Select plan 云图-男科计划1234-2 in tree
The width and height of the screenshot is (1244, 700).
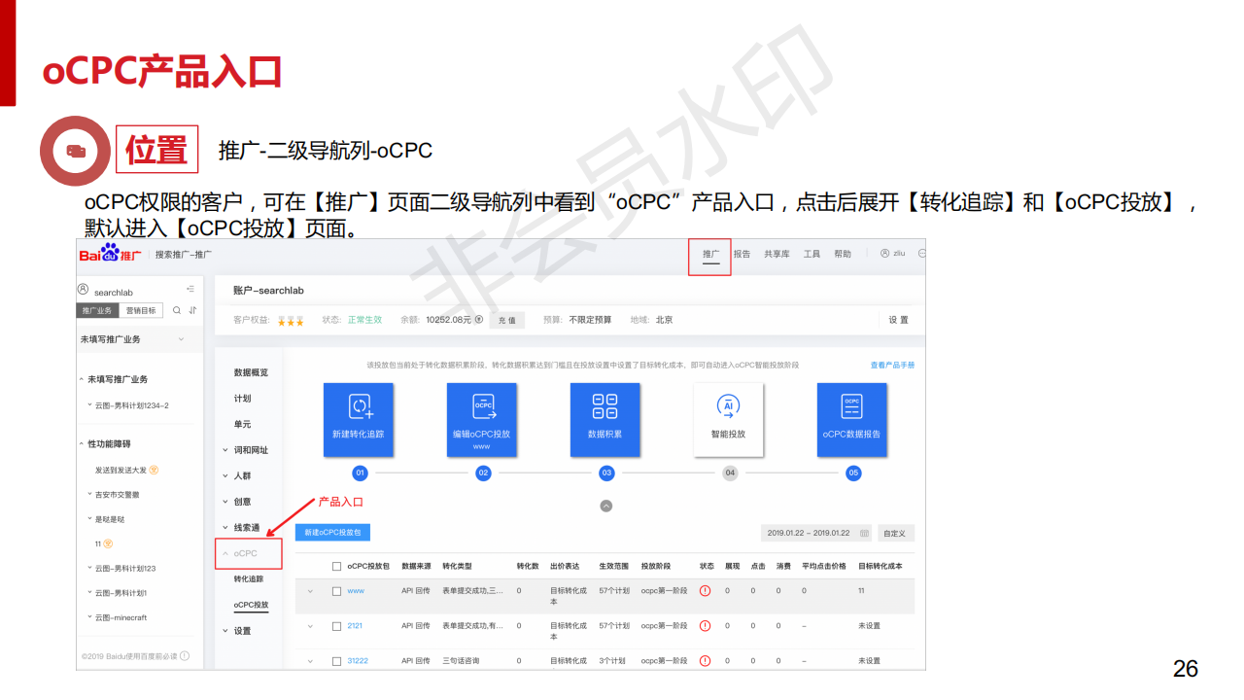click(131, 405)
